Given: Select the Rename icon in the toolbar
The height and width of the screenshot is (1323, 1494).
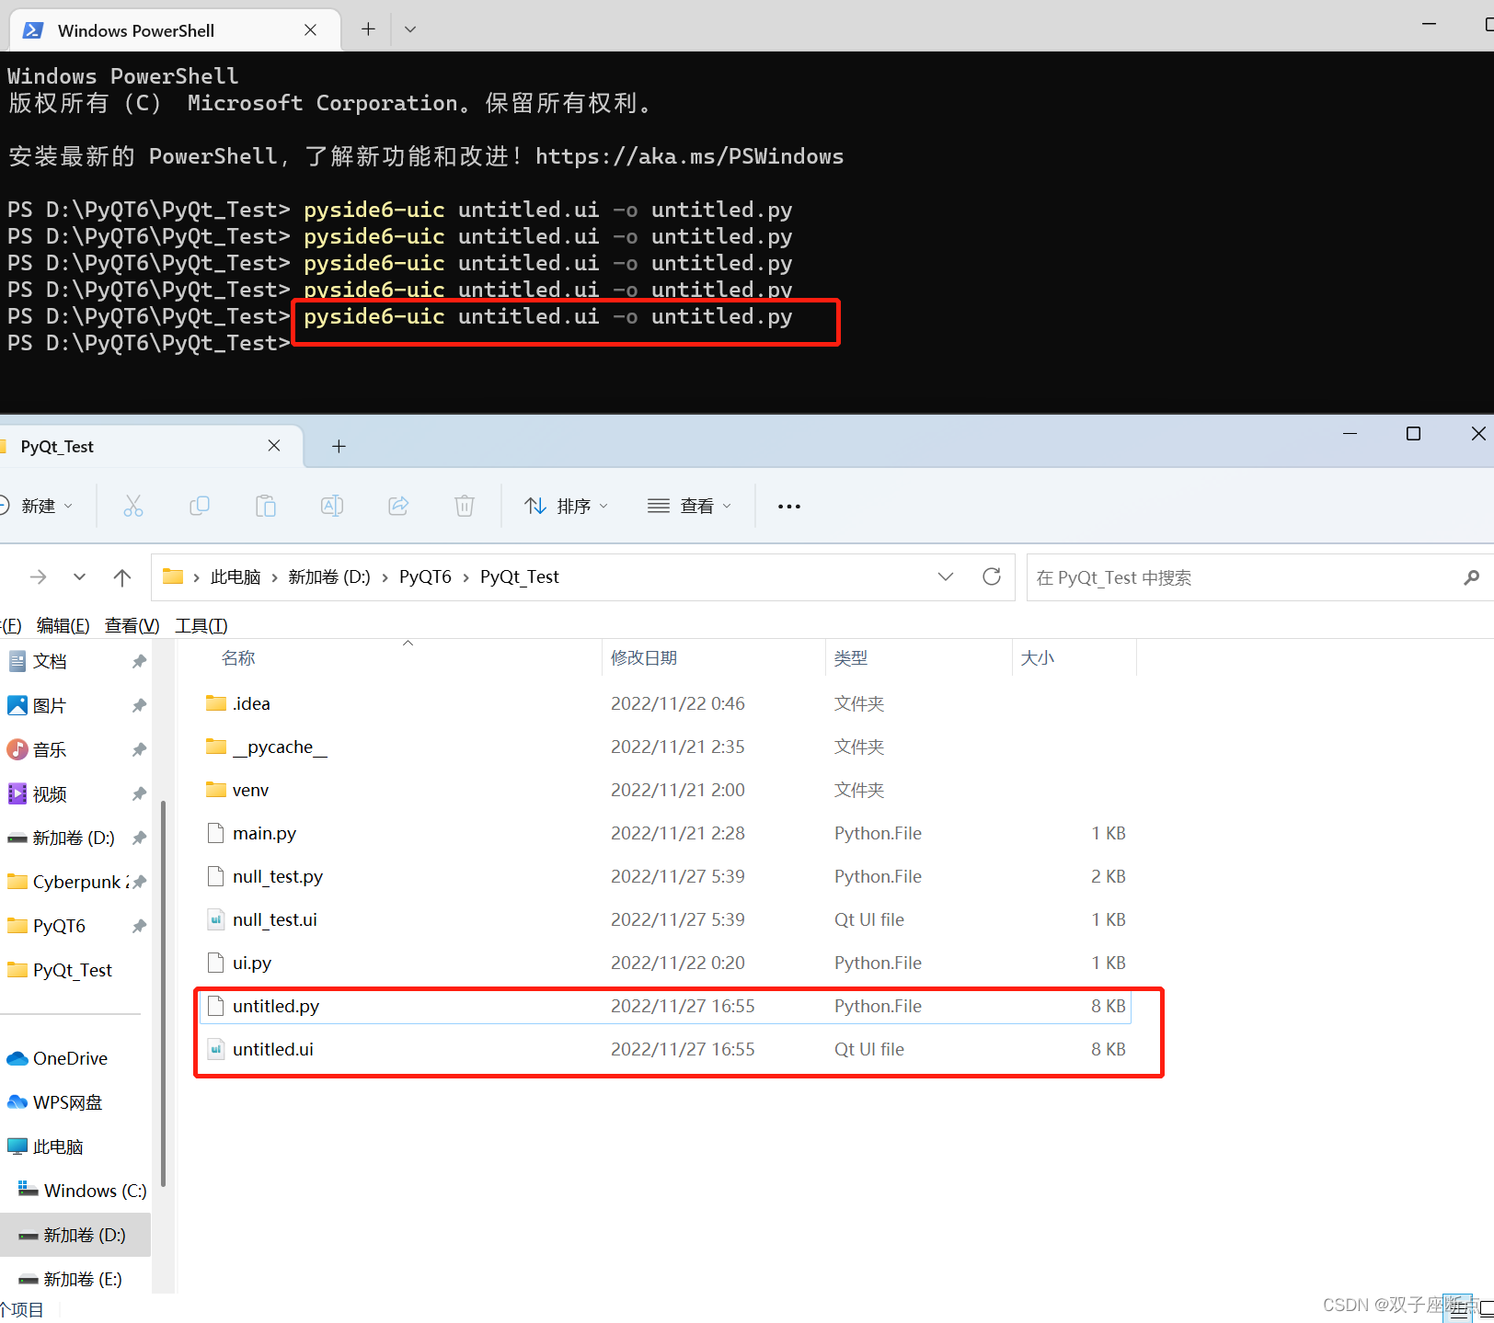Looking at the screenshot, I should (x=332, y=506).
